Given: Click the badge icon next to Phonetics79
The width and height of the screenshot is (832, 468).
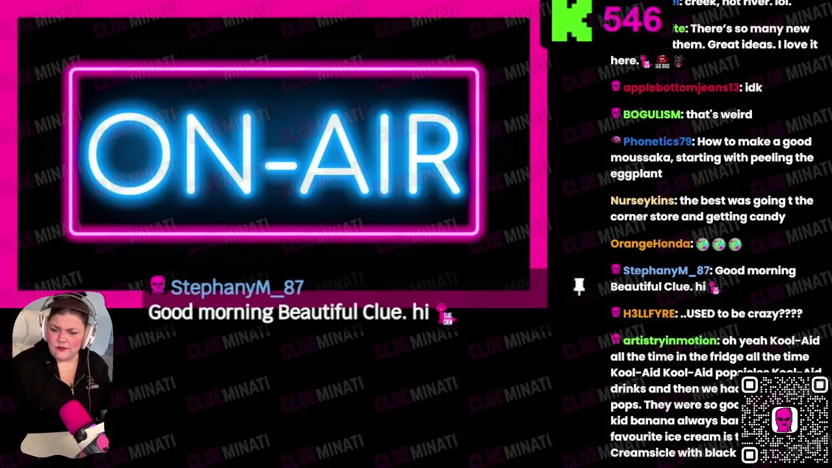Looking at the screenshot, I should click(x=616, y=140).
